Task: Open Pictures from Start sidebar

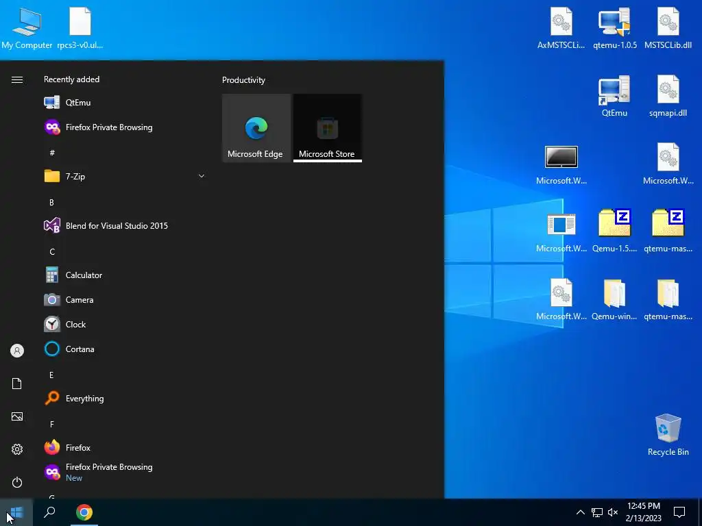Action: pos(17,416)
